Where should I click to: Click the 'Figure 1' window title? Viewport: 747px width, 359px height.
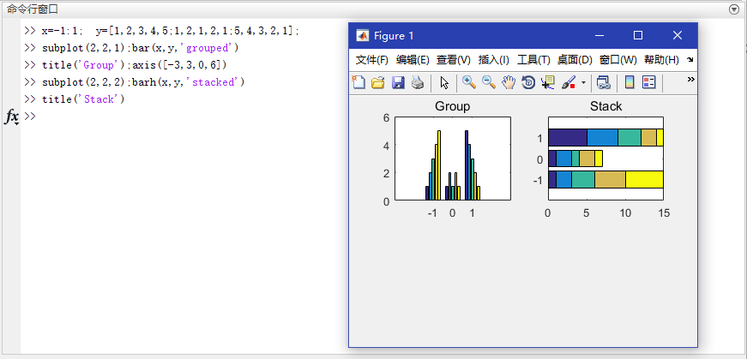click(394, 36)
